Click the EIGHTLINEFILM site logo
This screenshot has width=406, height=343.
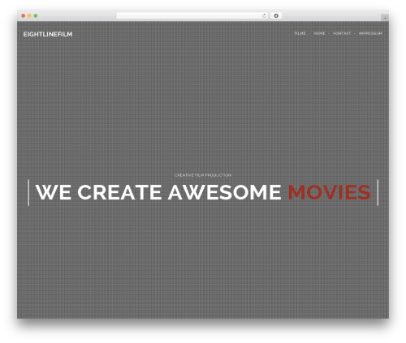(x=48, y=34)
